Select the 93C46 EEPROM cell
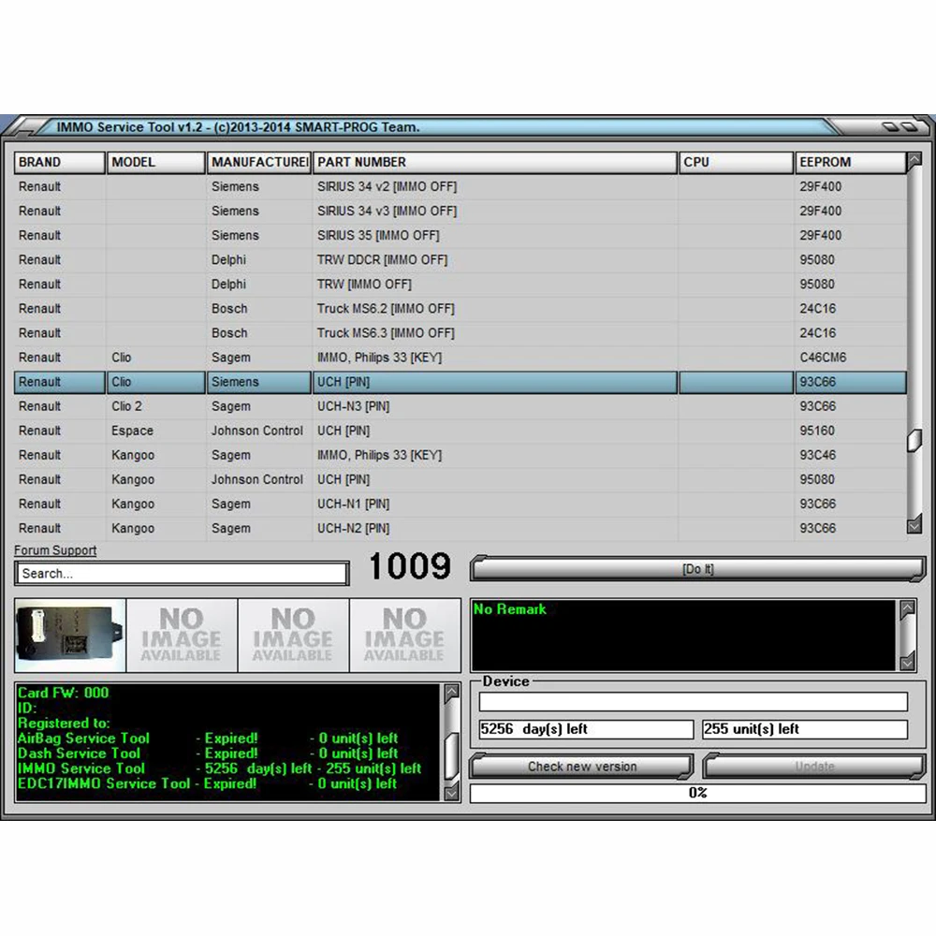Screen dimensions: 936x936 tap(851, 456)
